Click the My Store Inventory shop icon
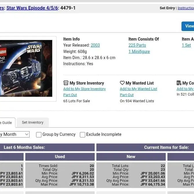194x194 pixels. [66, 83]
